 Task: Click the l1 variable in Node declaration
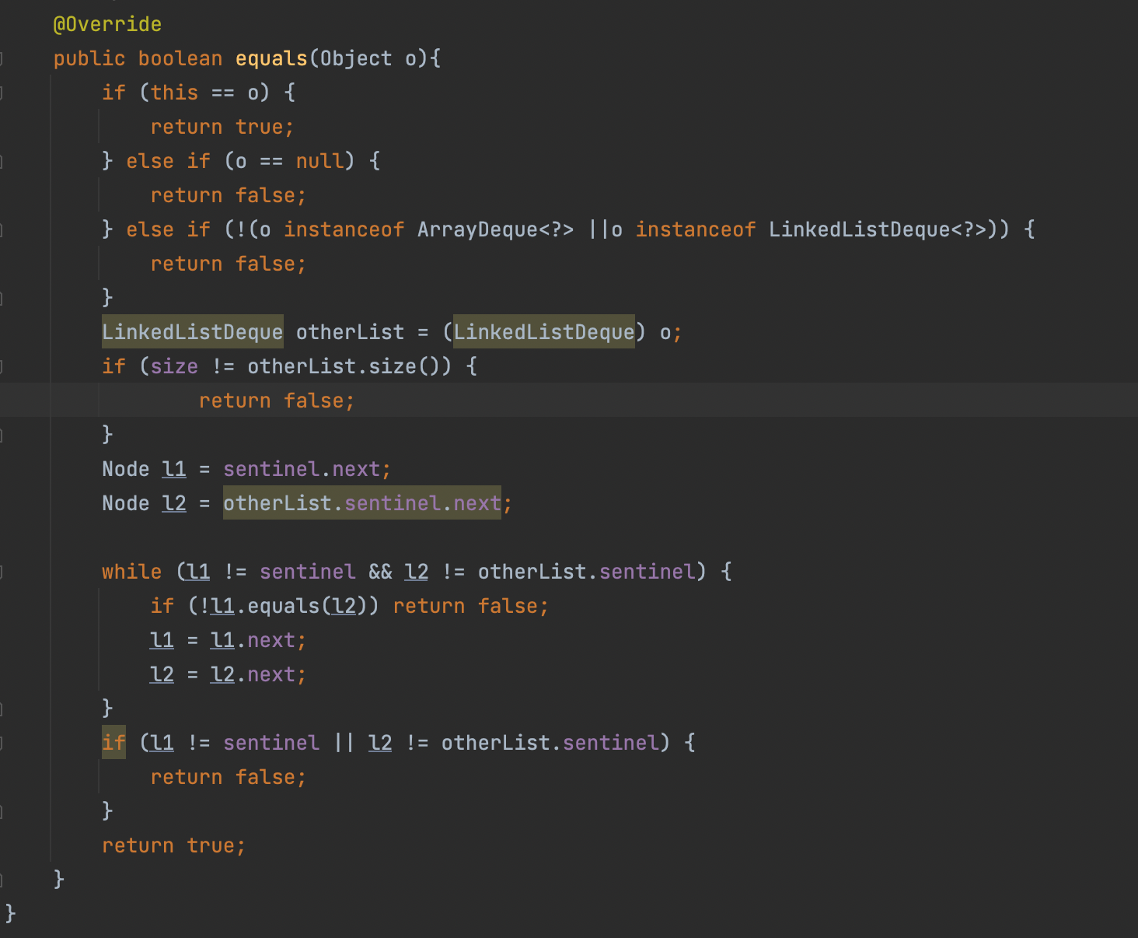tap(174, 470)
